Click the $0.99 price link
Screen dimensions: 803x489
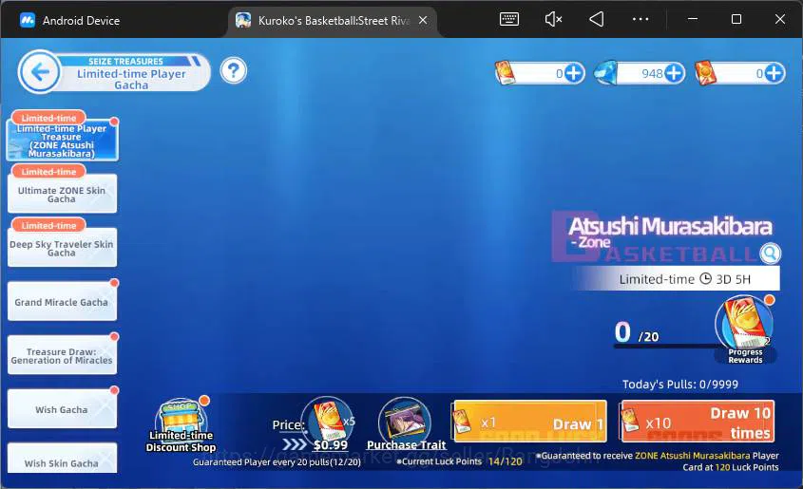(x=331, y=445)
